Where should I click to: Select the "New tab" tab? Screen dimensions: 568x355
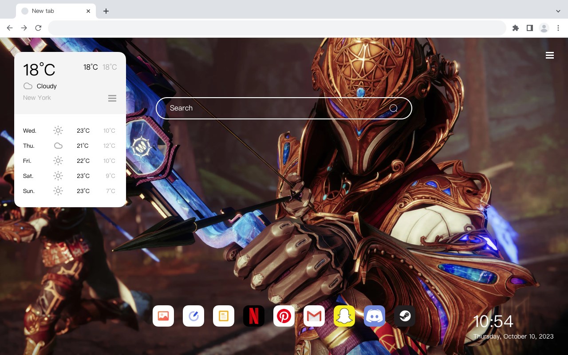click(x=56, y=11)
